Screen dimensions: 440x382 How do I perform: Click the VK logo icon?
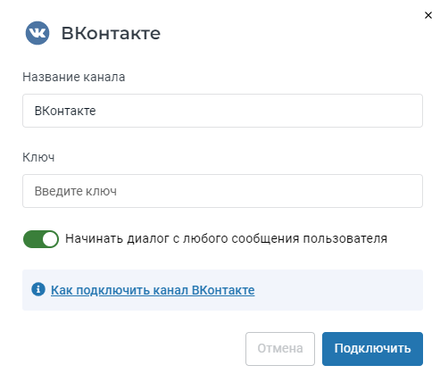pos(37,33)
